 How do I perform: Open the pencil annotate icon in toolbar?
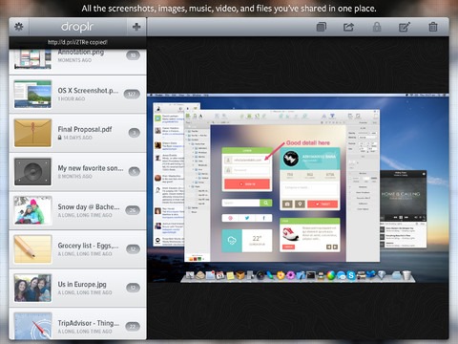point(405,27)
